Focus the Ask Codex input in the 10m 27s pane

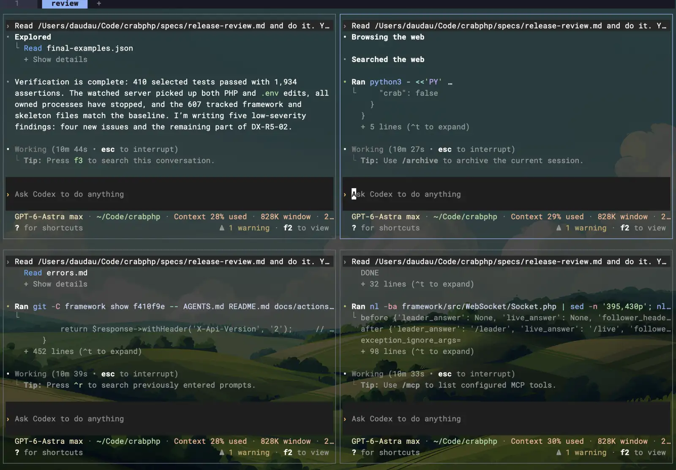point(506,194)
